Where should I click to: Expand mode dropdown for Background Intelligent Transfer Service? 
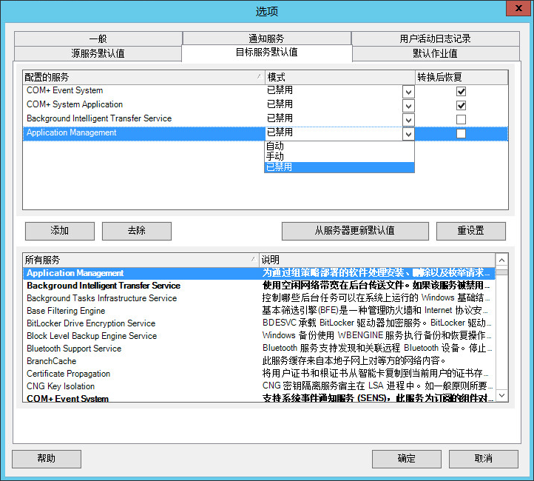click(408, 120)
